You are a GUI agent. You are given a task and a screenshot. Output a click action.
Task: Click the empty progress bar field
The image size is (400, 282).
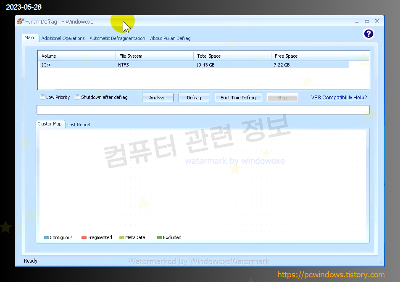203,110
